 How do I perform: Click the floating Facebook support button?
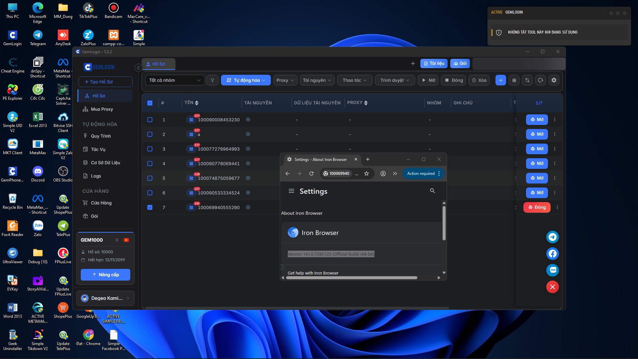coord(553,254)
